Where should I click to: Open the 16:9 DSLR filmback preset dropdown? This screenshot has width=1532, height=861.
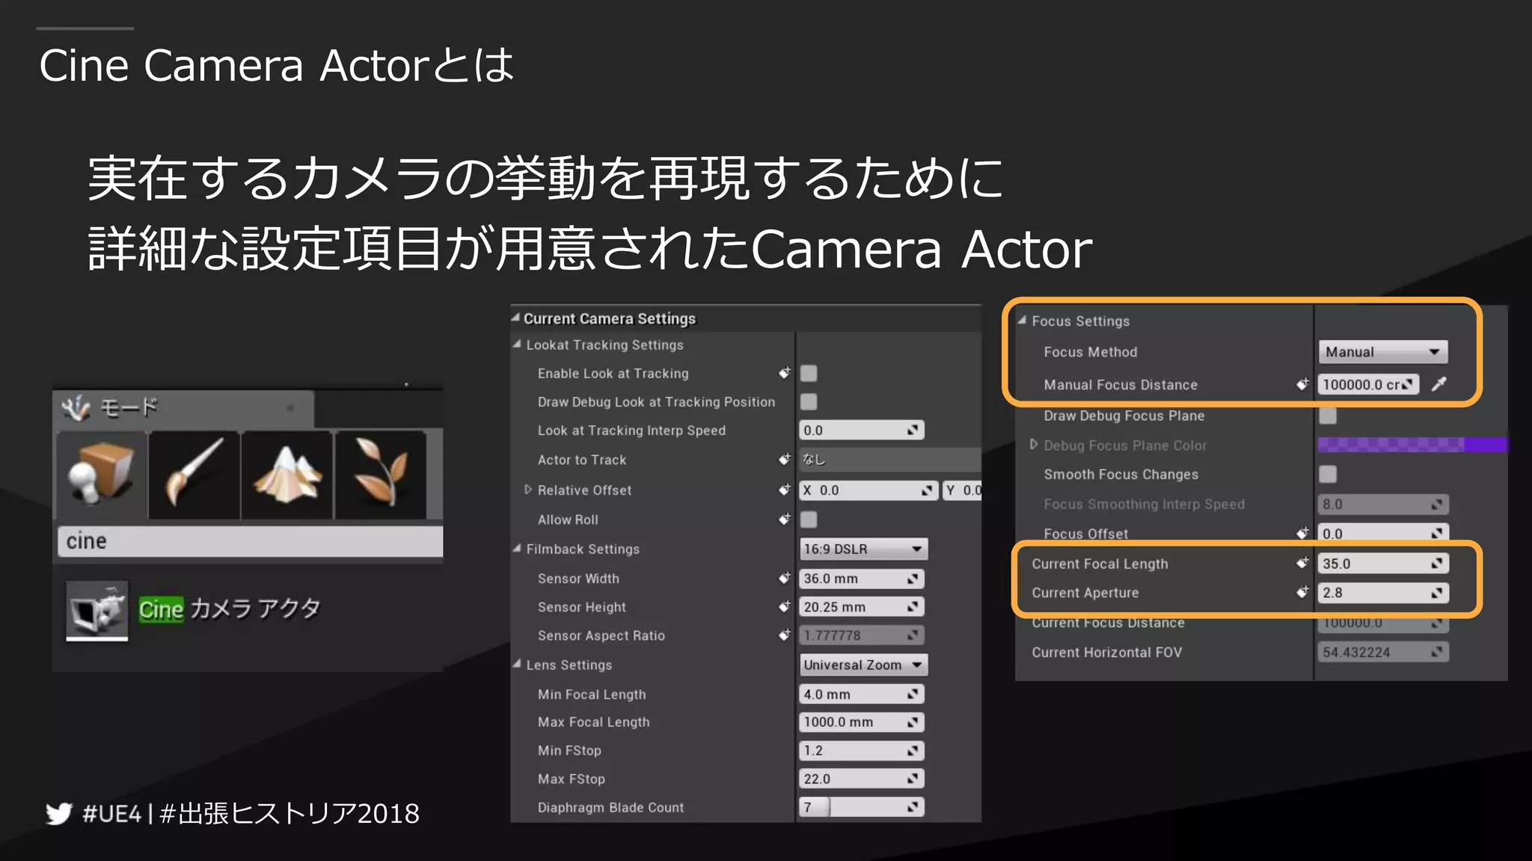(864, 549)
